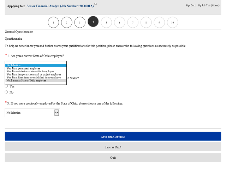This screenshot has width=226, height=170.
Task: Choose the highlighted No Selection option
Action: 36,65
